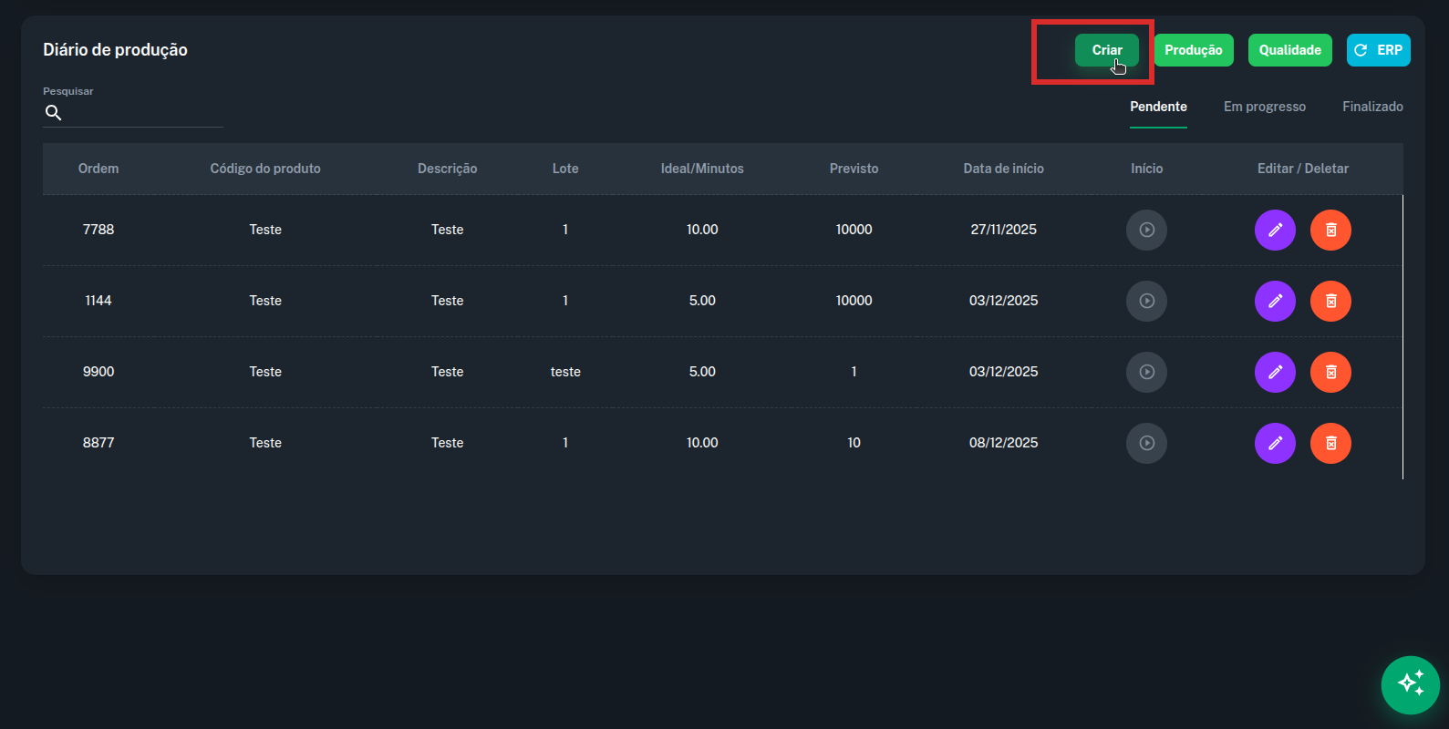Click the search magnifier icon
The image size is (1449, 729).
click(54, 113)
